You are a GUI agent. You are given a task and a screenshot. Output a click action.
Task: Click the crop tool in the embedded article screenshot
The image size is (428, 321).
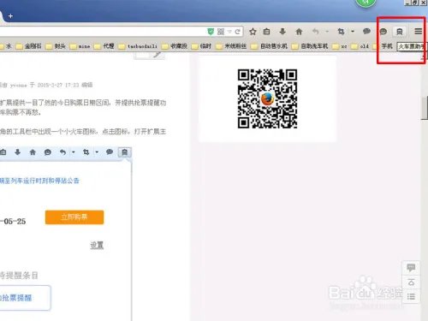[x=86, y=152]
